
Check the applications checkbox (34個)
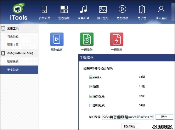tap(91, 105)
